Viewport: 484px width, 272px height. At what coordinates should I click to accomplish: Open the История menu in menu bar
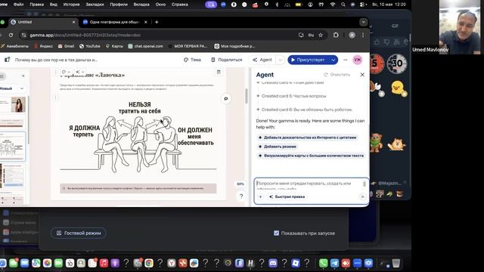point(71,5)
